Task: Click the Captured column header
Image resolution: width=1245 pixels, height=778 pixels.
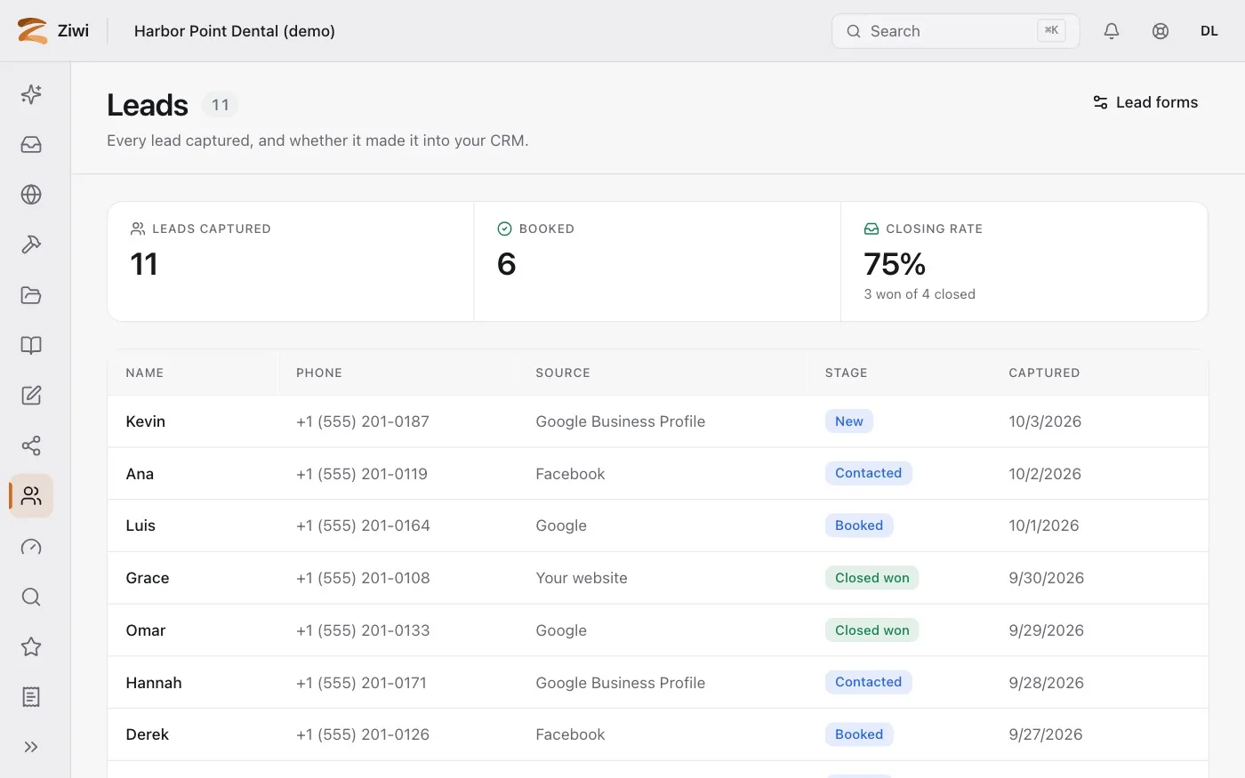Action: pyautogui.click(x=1044, y=373)
